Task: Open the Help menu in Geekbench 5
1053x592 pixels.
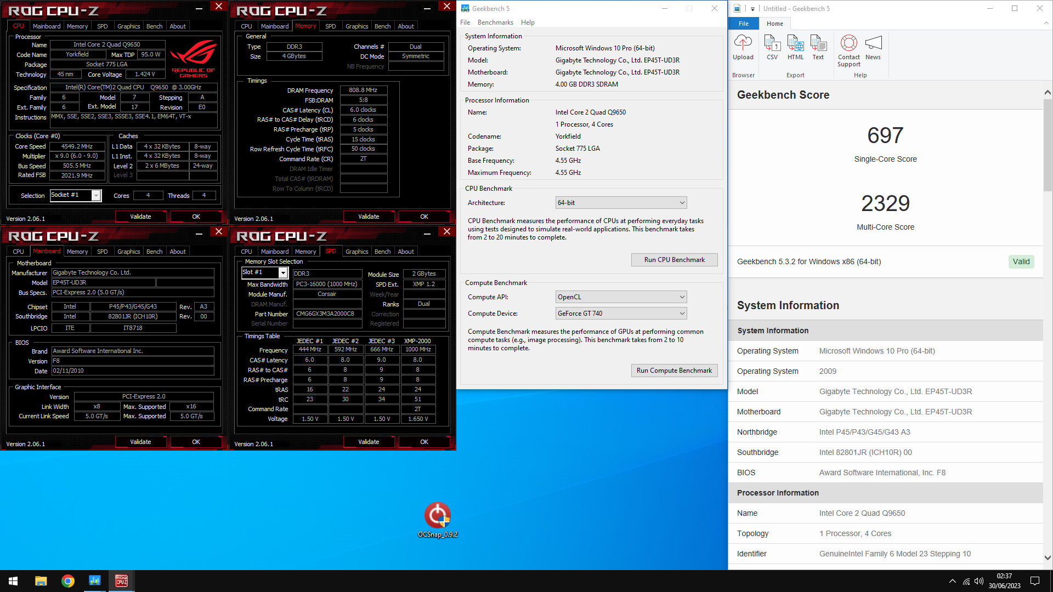Action: tap(528, 22)
